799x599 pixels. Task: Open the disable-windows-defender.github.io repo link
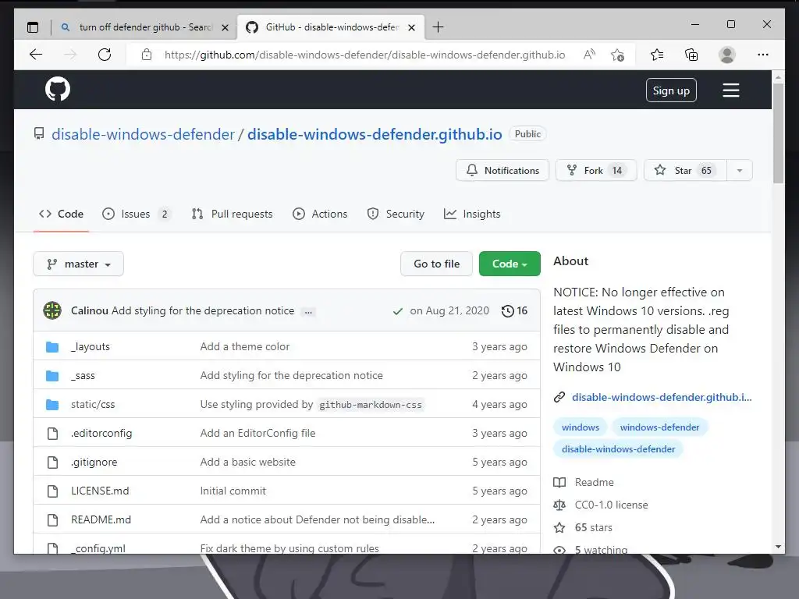[375, 134]
